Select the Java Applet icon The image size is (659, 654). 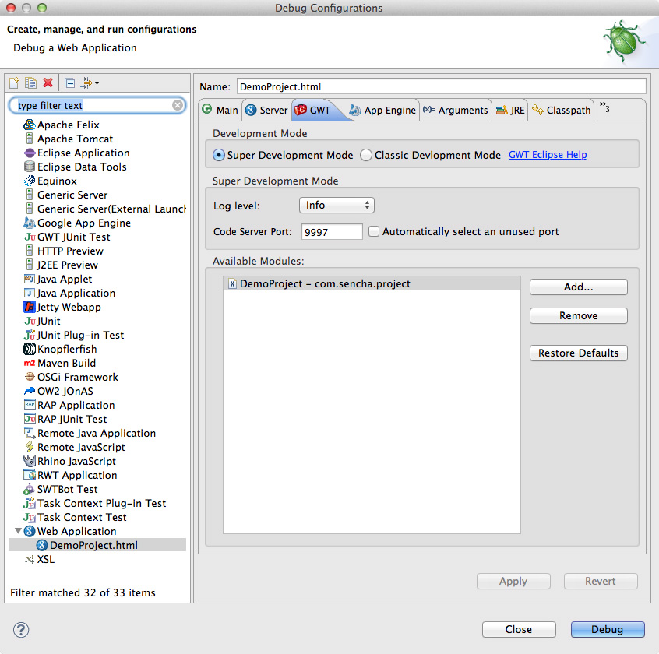pos(30,279)
